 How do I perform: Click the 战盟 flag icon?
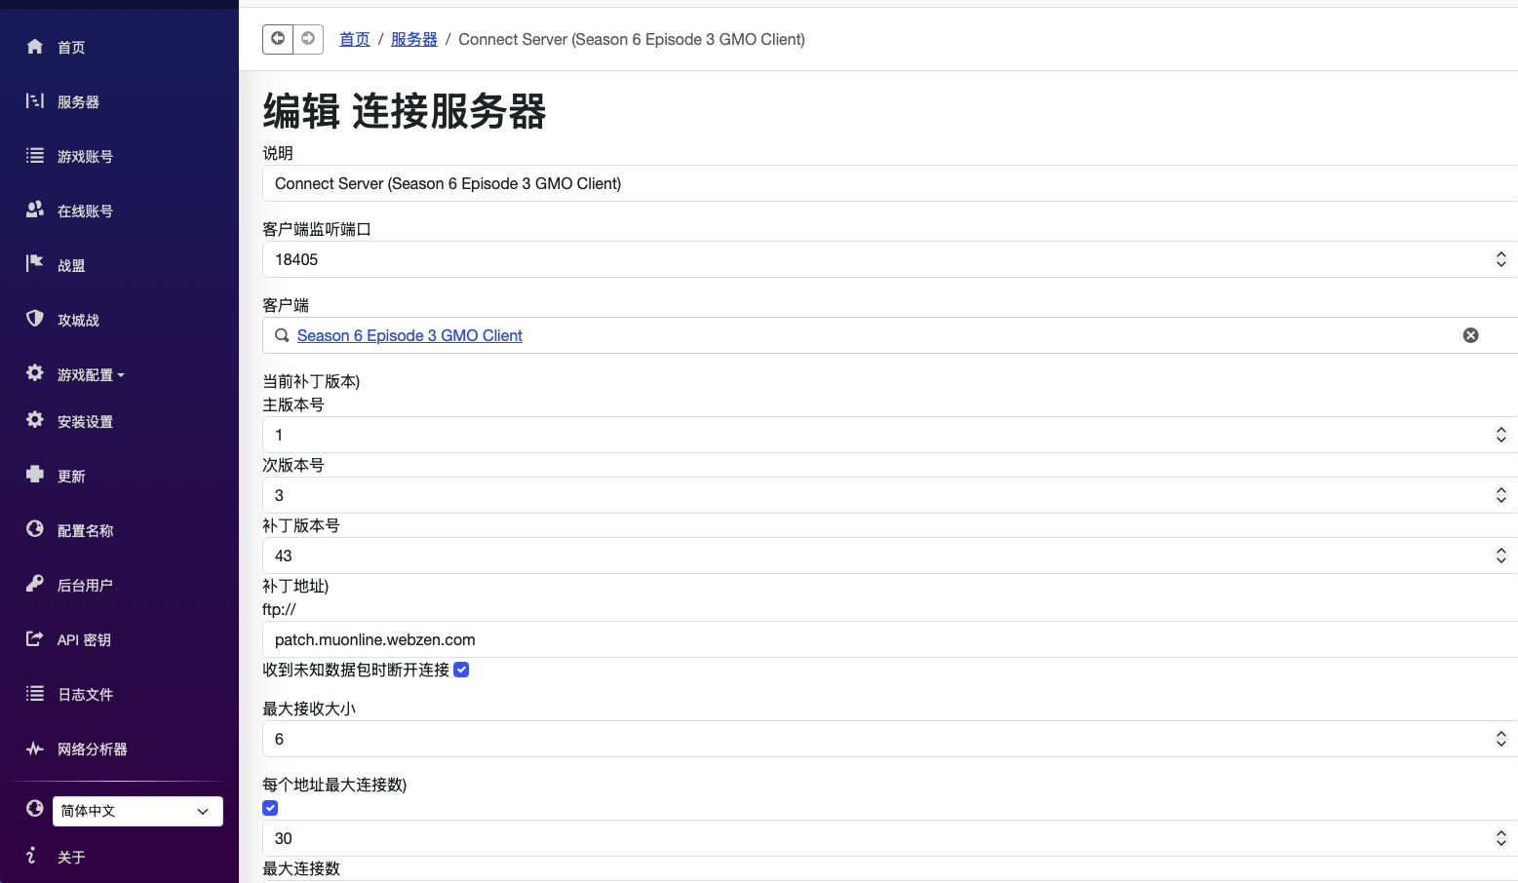point(35,263)
